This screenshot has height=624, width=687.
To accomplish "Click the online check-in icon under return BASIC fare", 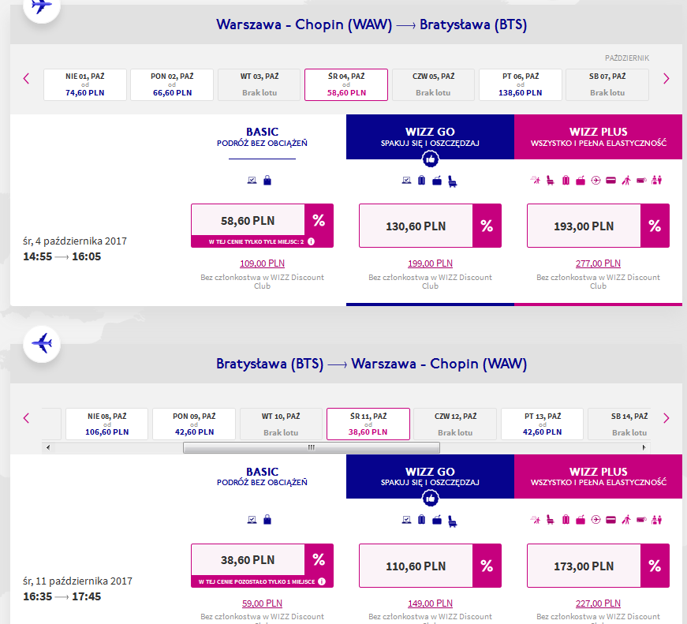I will (252, 520).
